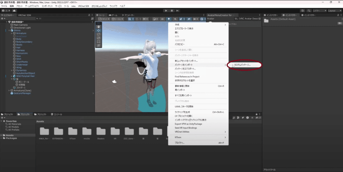This screenshot has width=343, height=172.
Task: Click the hierarchy search field
Action: 63,18
